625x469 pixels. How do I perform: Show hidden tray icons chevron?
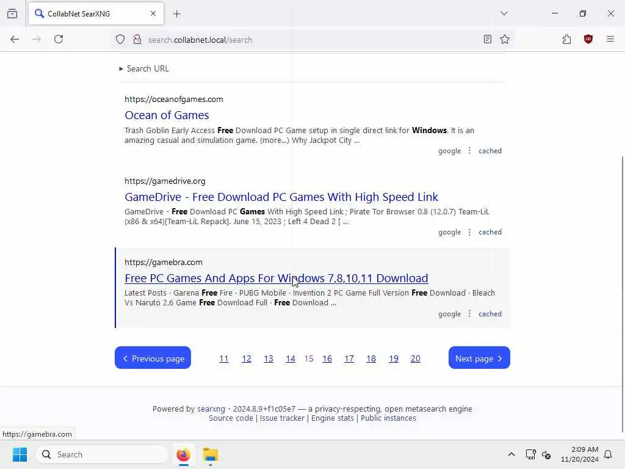tap(511, 454)
